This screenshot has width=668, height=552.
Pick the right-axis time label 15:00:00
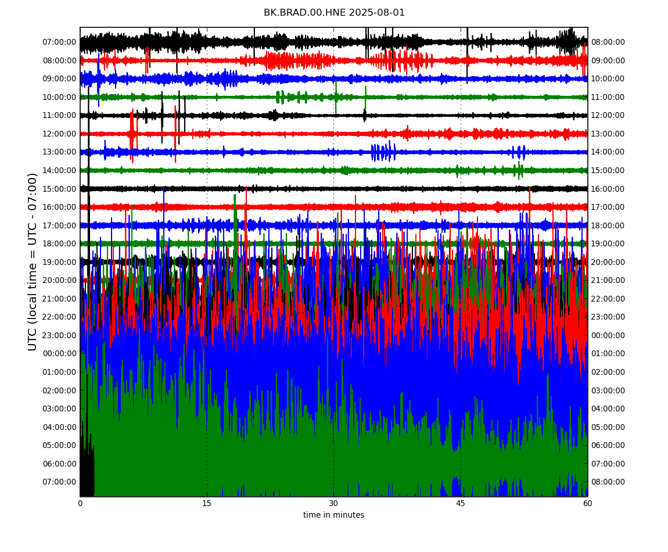click(608, 170)
